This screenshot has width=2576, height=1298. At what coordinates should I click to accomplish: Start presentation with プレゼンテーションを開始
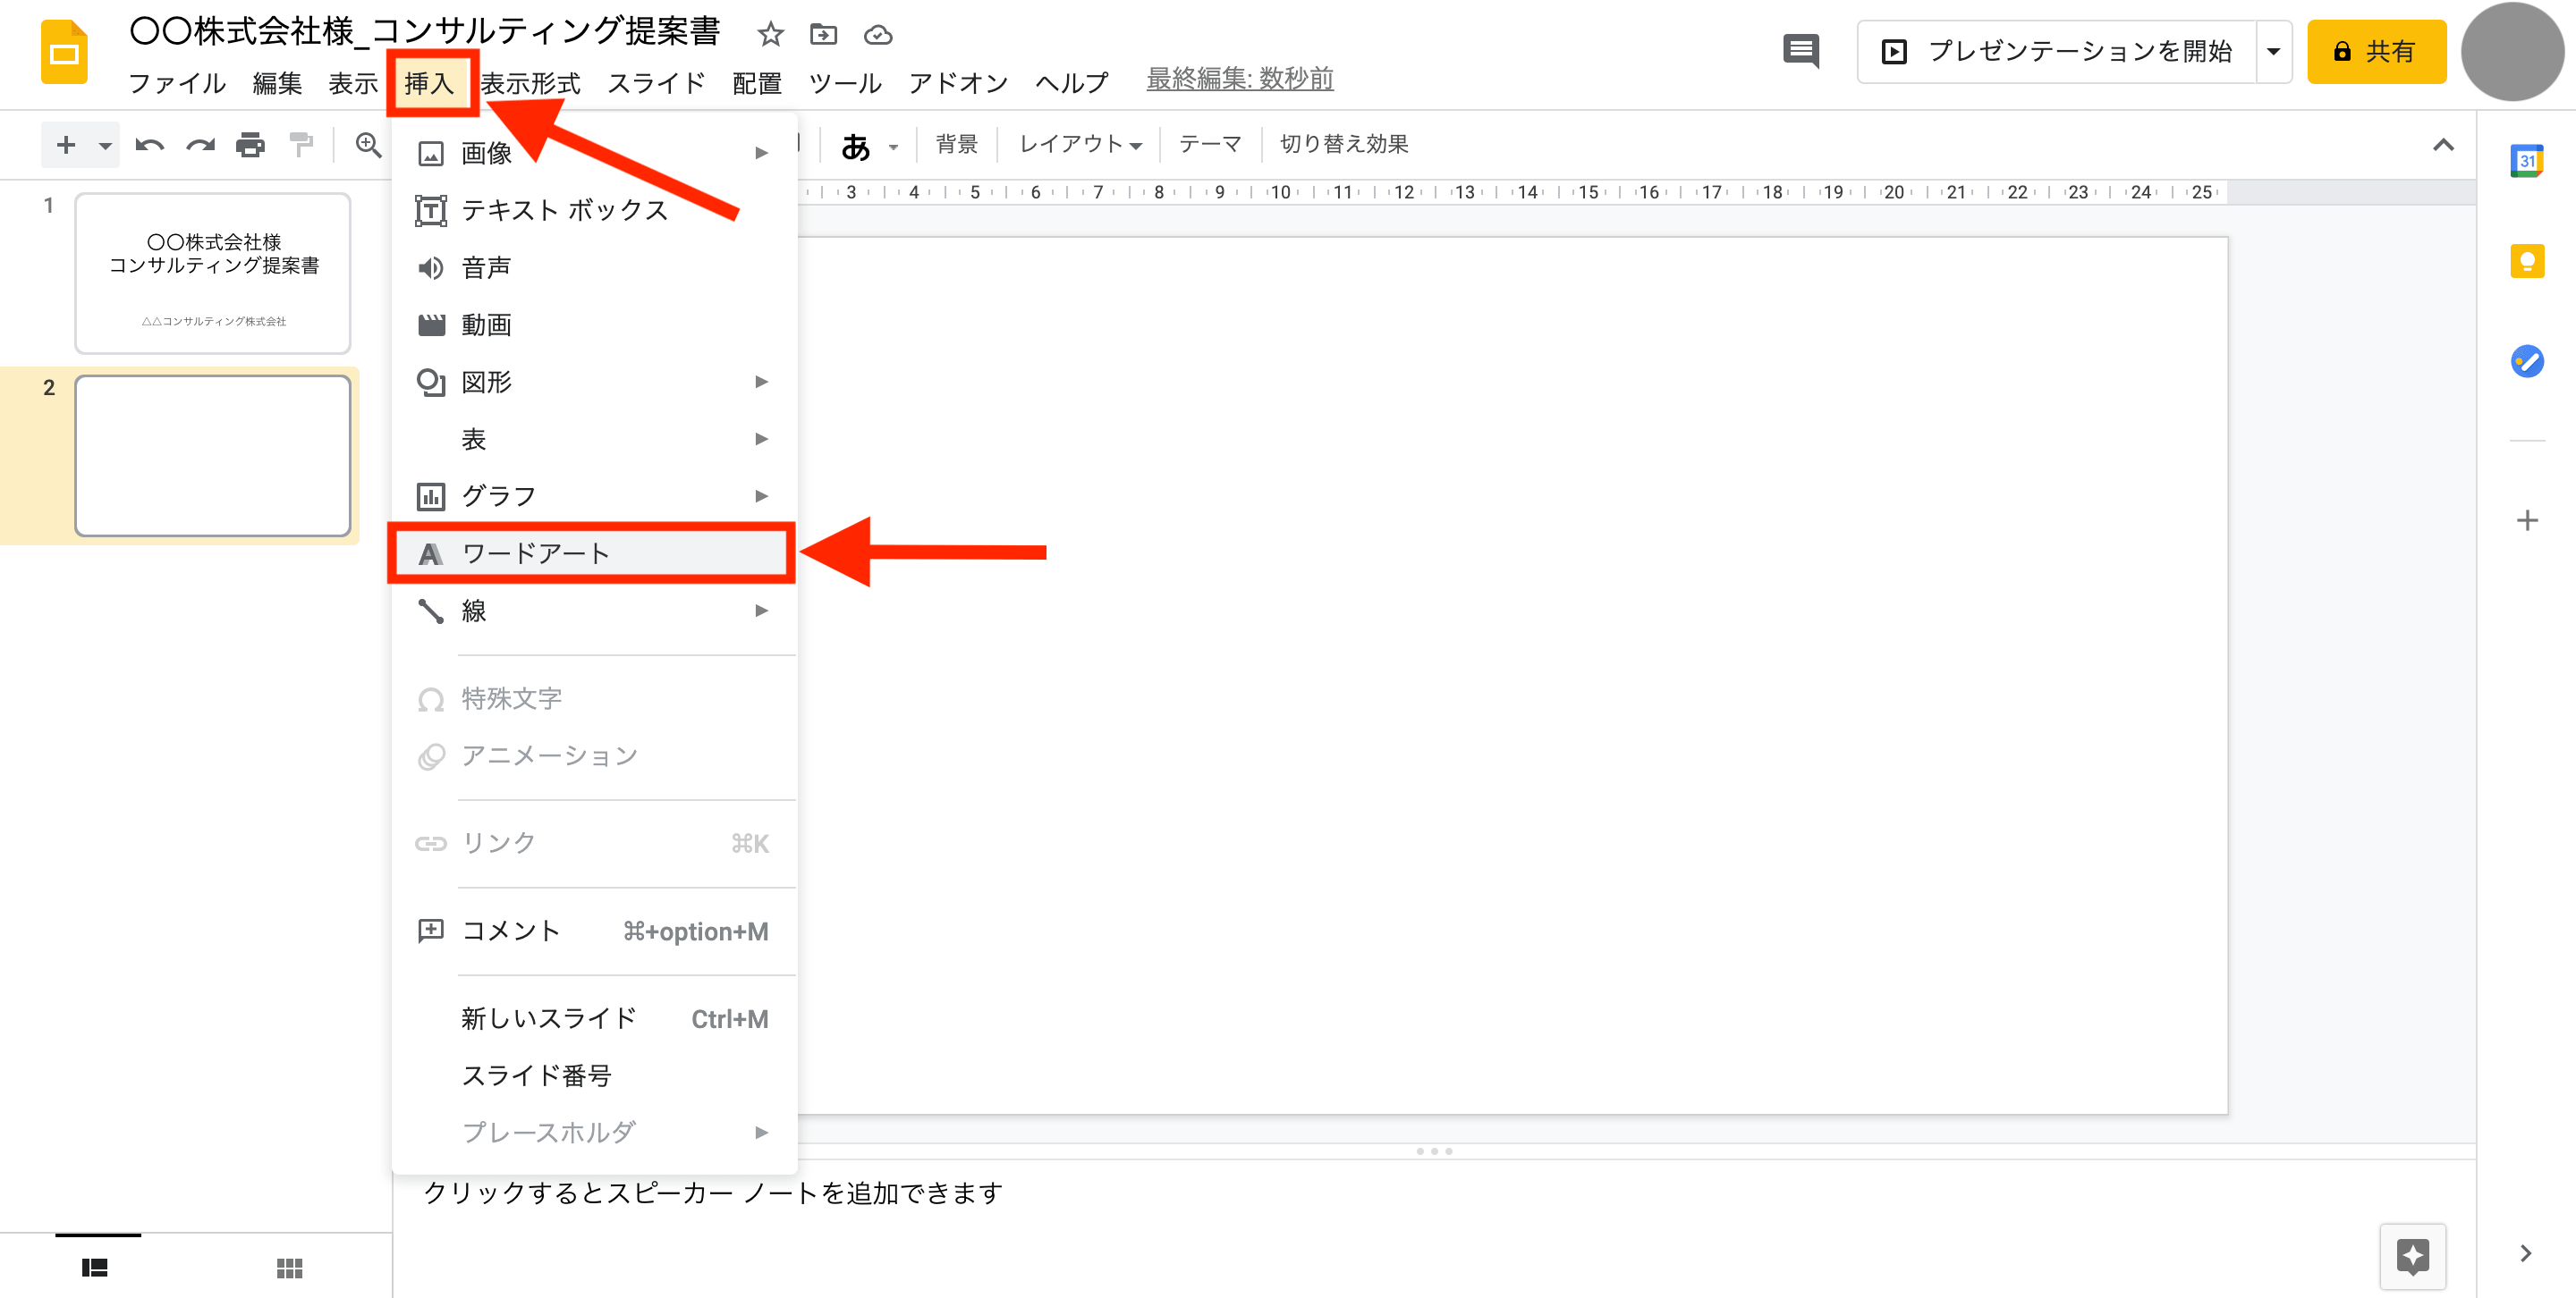click(2057, 51)
